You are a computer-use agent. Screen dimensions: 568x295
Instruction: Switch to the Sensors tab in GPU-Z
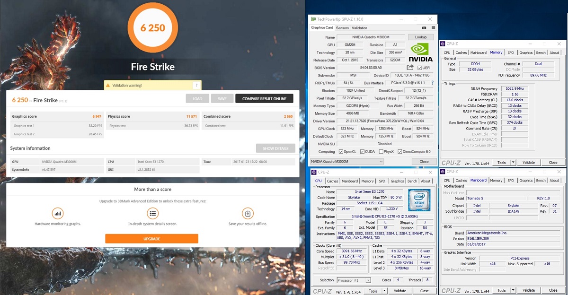pos(342,28)
